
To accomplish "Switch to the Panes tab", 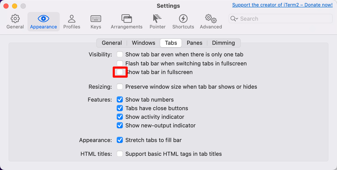I will pyautogui.click(x=194, y=43).
